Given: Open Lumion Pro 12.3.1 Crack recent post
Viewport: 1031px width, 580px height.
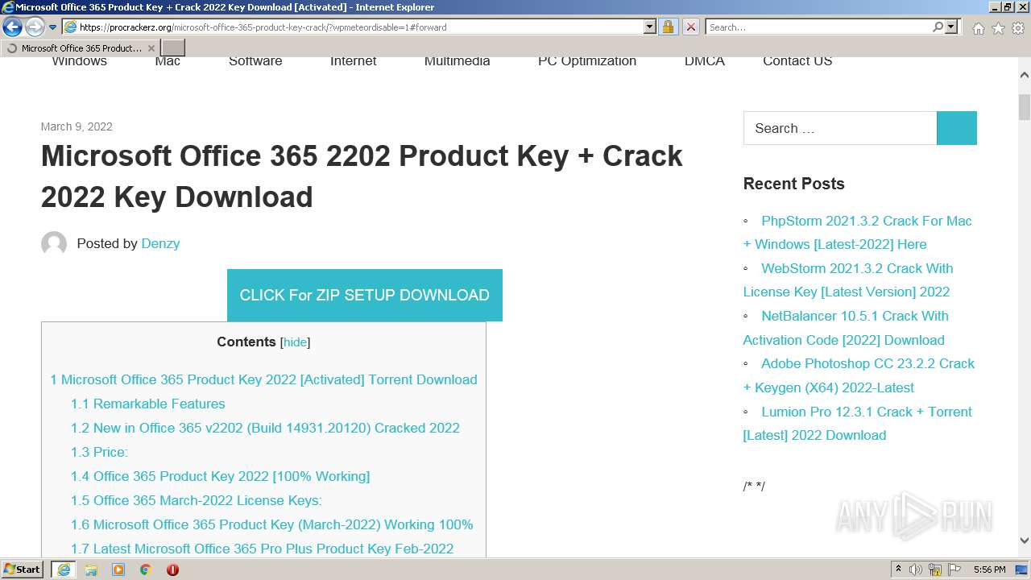Looking at the screenshot, I should point(858,423).
